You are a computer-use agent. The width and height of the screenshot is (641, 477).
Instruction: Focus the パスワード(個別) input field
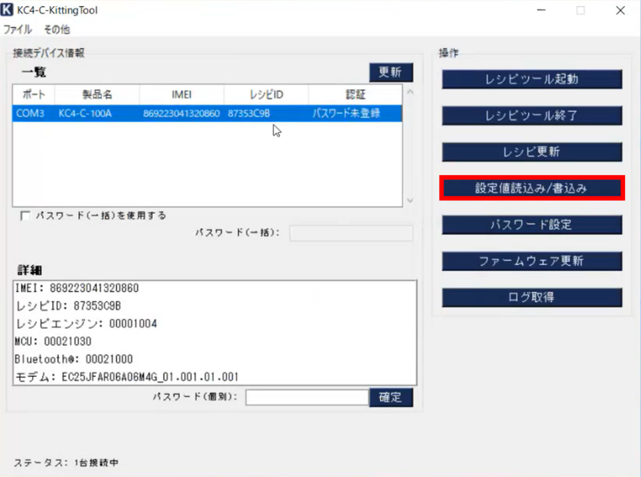coord(307,397)
